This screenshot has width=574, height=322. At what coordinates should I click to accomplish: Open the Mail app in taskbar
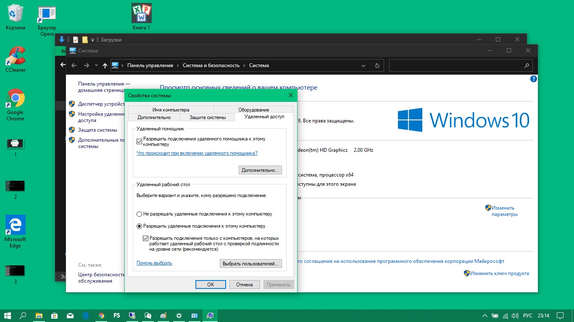(x=70, y=315)
